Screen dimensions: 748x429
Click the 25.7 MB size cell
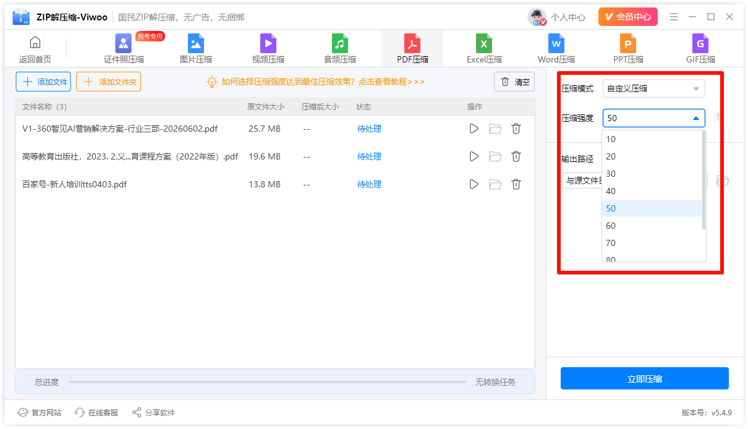(x=265, y=129)
